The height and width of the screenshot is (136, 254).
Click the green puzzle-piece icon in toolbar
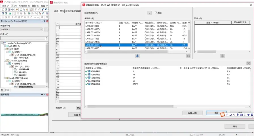click(x=10, y=13)
